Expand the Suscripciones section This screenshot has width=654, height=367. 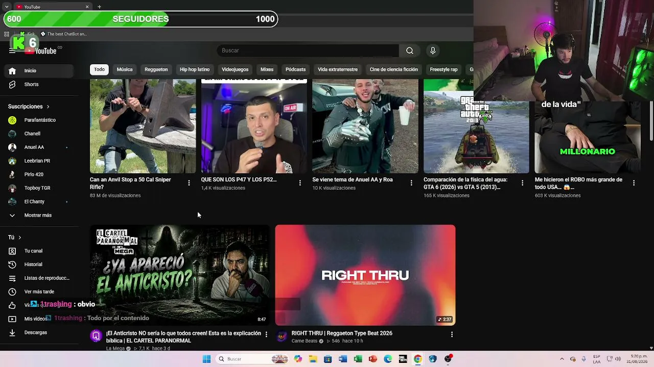(29, 107)
